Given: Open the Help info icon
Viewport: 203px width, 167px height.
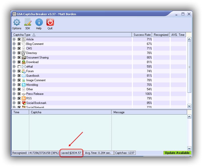Looking at the screenshot, I should point(39,22).
